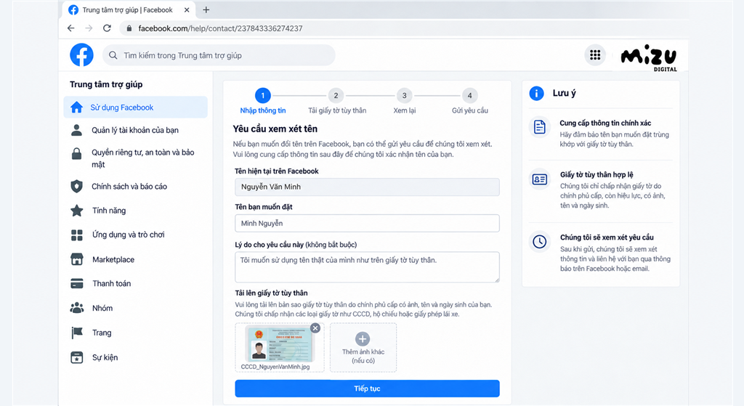Click the browser forward arrow
Screen dimensions: 744x406
89,28
